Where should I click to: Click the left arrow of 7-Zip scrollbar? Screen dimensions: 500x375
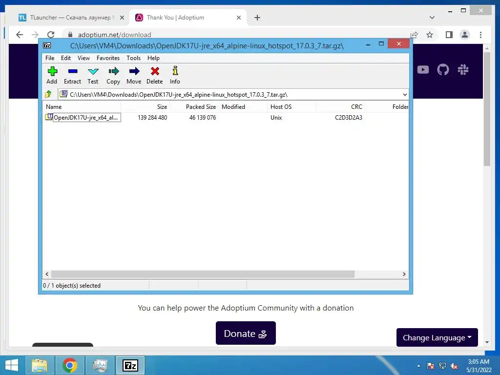[x=47, y=274]
